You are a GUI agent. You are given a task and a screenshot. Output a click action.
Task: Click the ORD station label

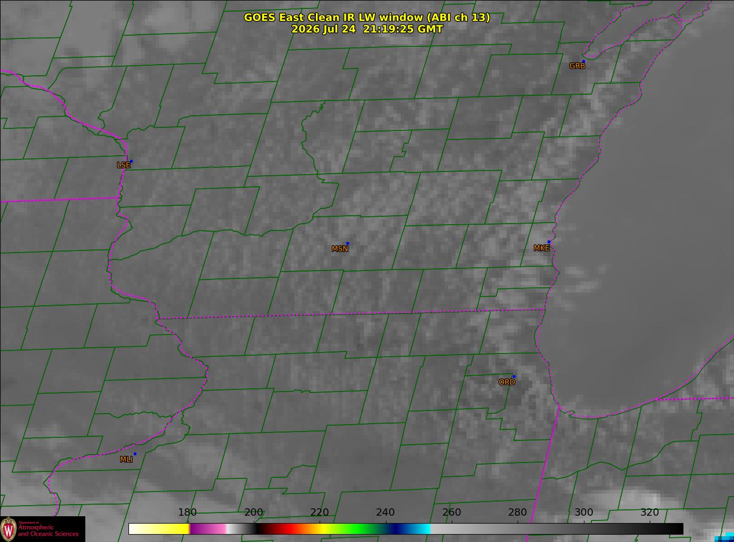pyautogui.click(x=507, y=382)
